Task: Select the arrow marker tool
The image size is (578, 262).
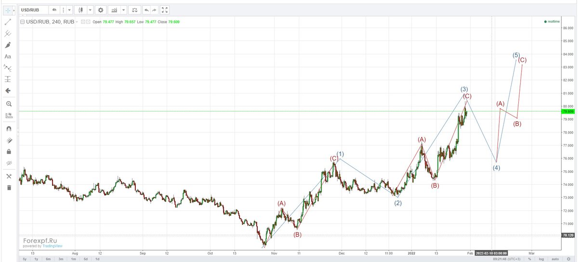Action: pyautogui.click(x=8, y=91)
